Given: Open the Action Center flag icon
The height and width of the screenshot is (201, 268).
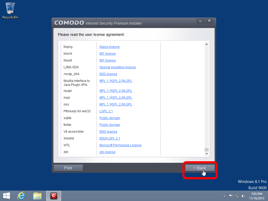Looking at the screenshot, I should (x=231, y=196).
